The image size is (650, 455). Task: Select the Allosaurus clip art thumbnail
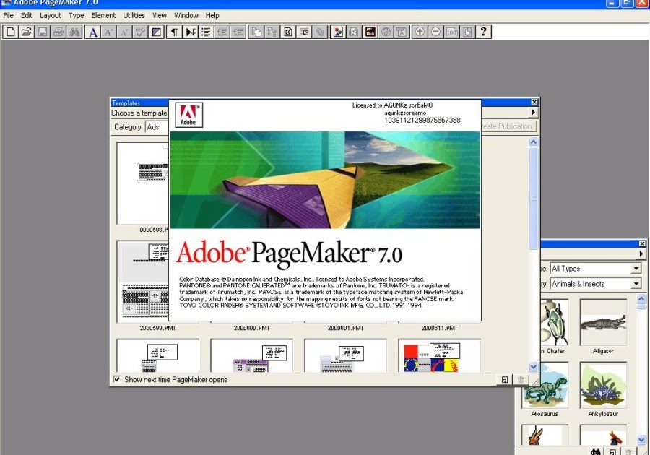tap(545, 385)
